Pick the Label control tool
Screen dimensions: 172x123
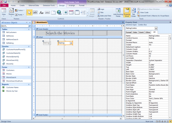41,13
